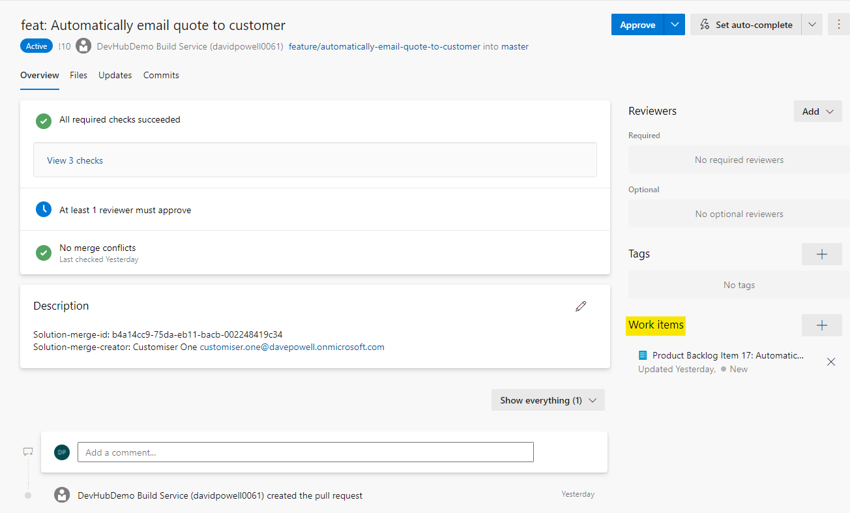Click the 'No tags' placeholder
The height and width of the screenshot is (513, 850).
[x=739, y=285]
